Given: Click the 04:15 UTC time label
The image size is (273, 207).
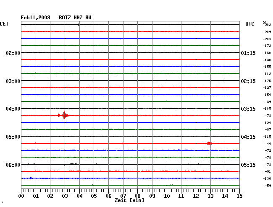Looking at the screenshot, I should [x=248, y=137].
